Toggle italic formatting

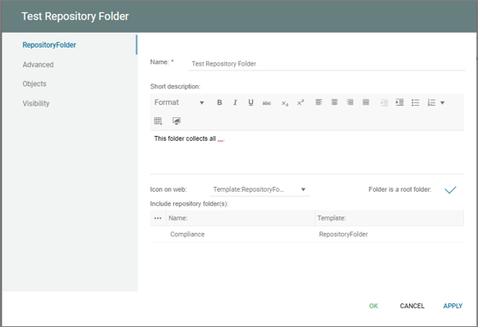pyautogui.click(x=235, y=102)
